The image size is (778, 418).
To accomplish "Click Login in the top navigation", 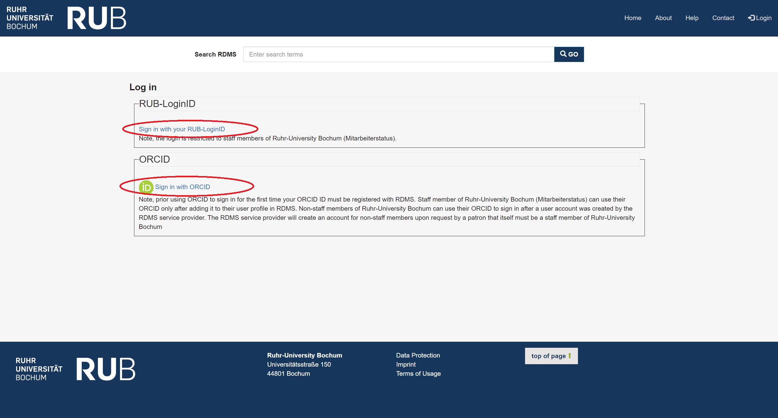I will (760, 18).
